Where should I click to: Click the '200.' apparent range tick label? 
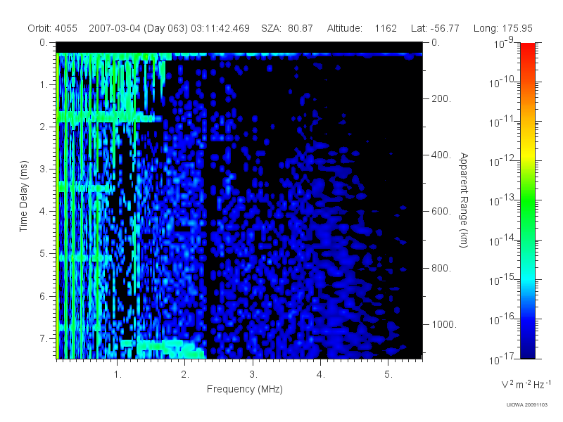coord(441,98)
